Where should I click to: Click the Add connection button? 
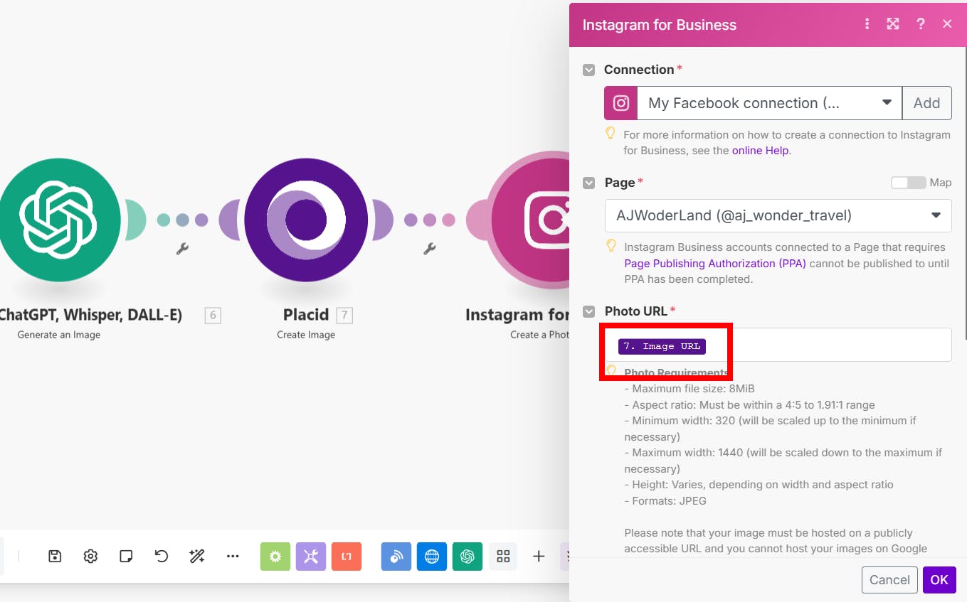click(926, 103)
